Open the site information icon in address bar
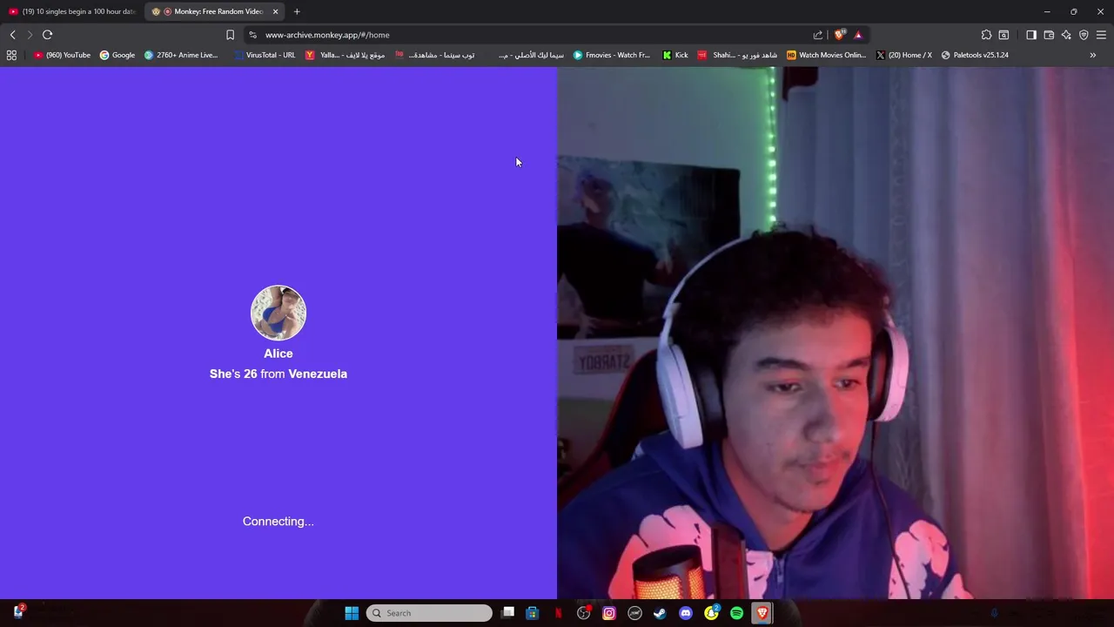The height and width of the screenshot is (627, 1114). pos(252,35)
